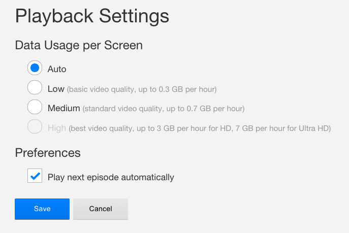349x233 pixels.
Task: Pick the Medium data usage radio button
Action: click(35, 107)
